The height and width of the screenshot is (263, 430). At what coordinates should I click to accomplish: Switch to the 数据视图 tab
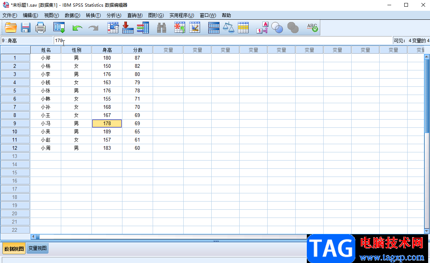click(14, 249)
